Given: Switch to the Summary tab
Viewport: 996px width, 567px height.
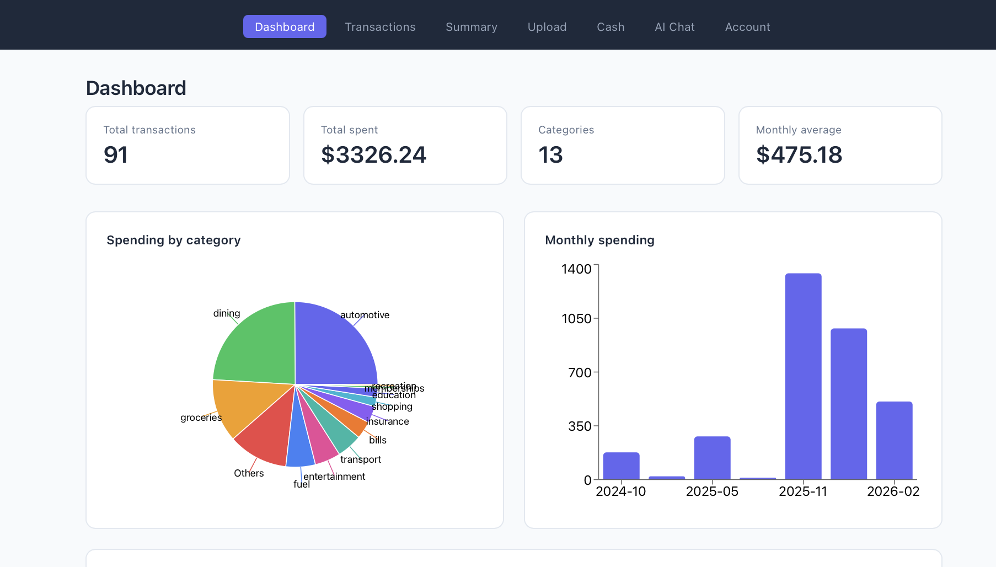Looking at the screenshot, I should (x=471, y=27).
